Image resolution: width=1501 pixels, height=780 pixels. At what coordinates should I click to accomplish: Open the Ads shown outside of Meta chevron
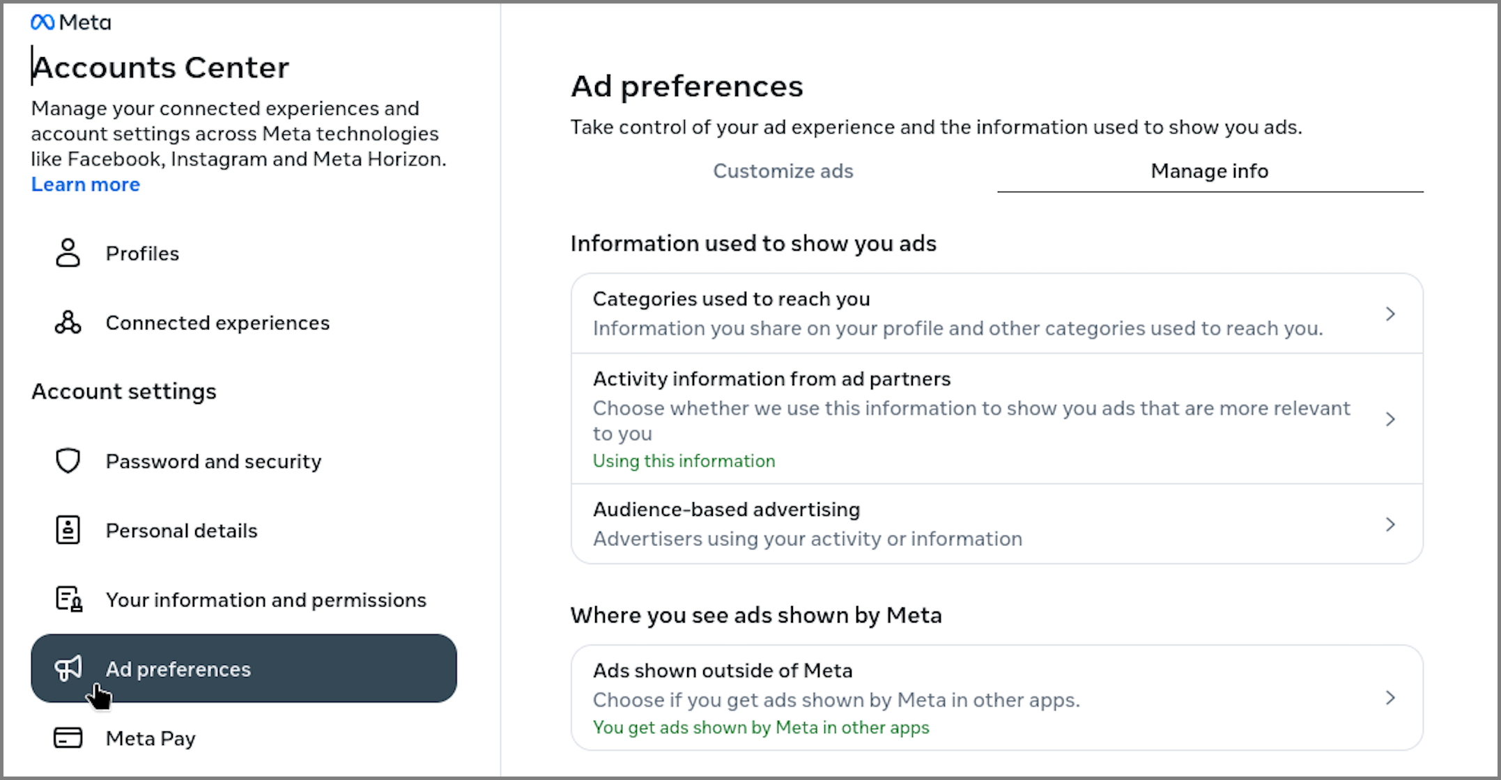tap(1391, 697)
